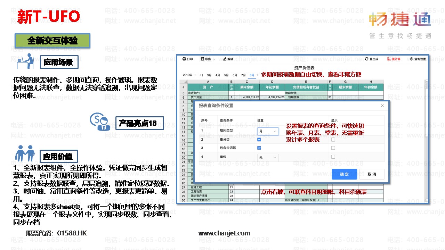This screenshot has width=445, height=250.
Task: Switch to the 3月 period tab
Action: [x=209, y=75]
